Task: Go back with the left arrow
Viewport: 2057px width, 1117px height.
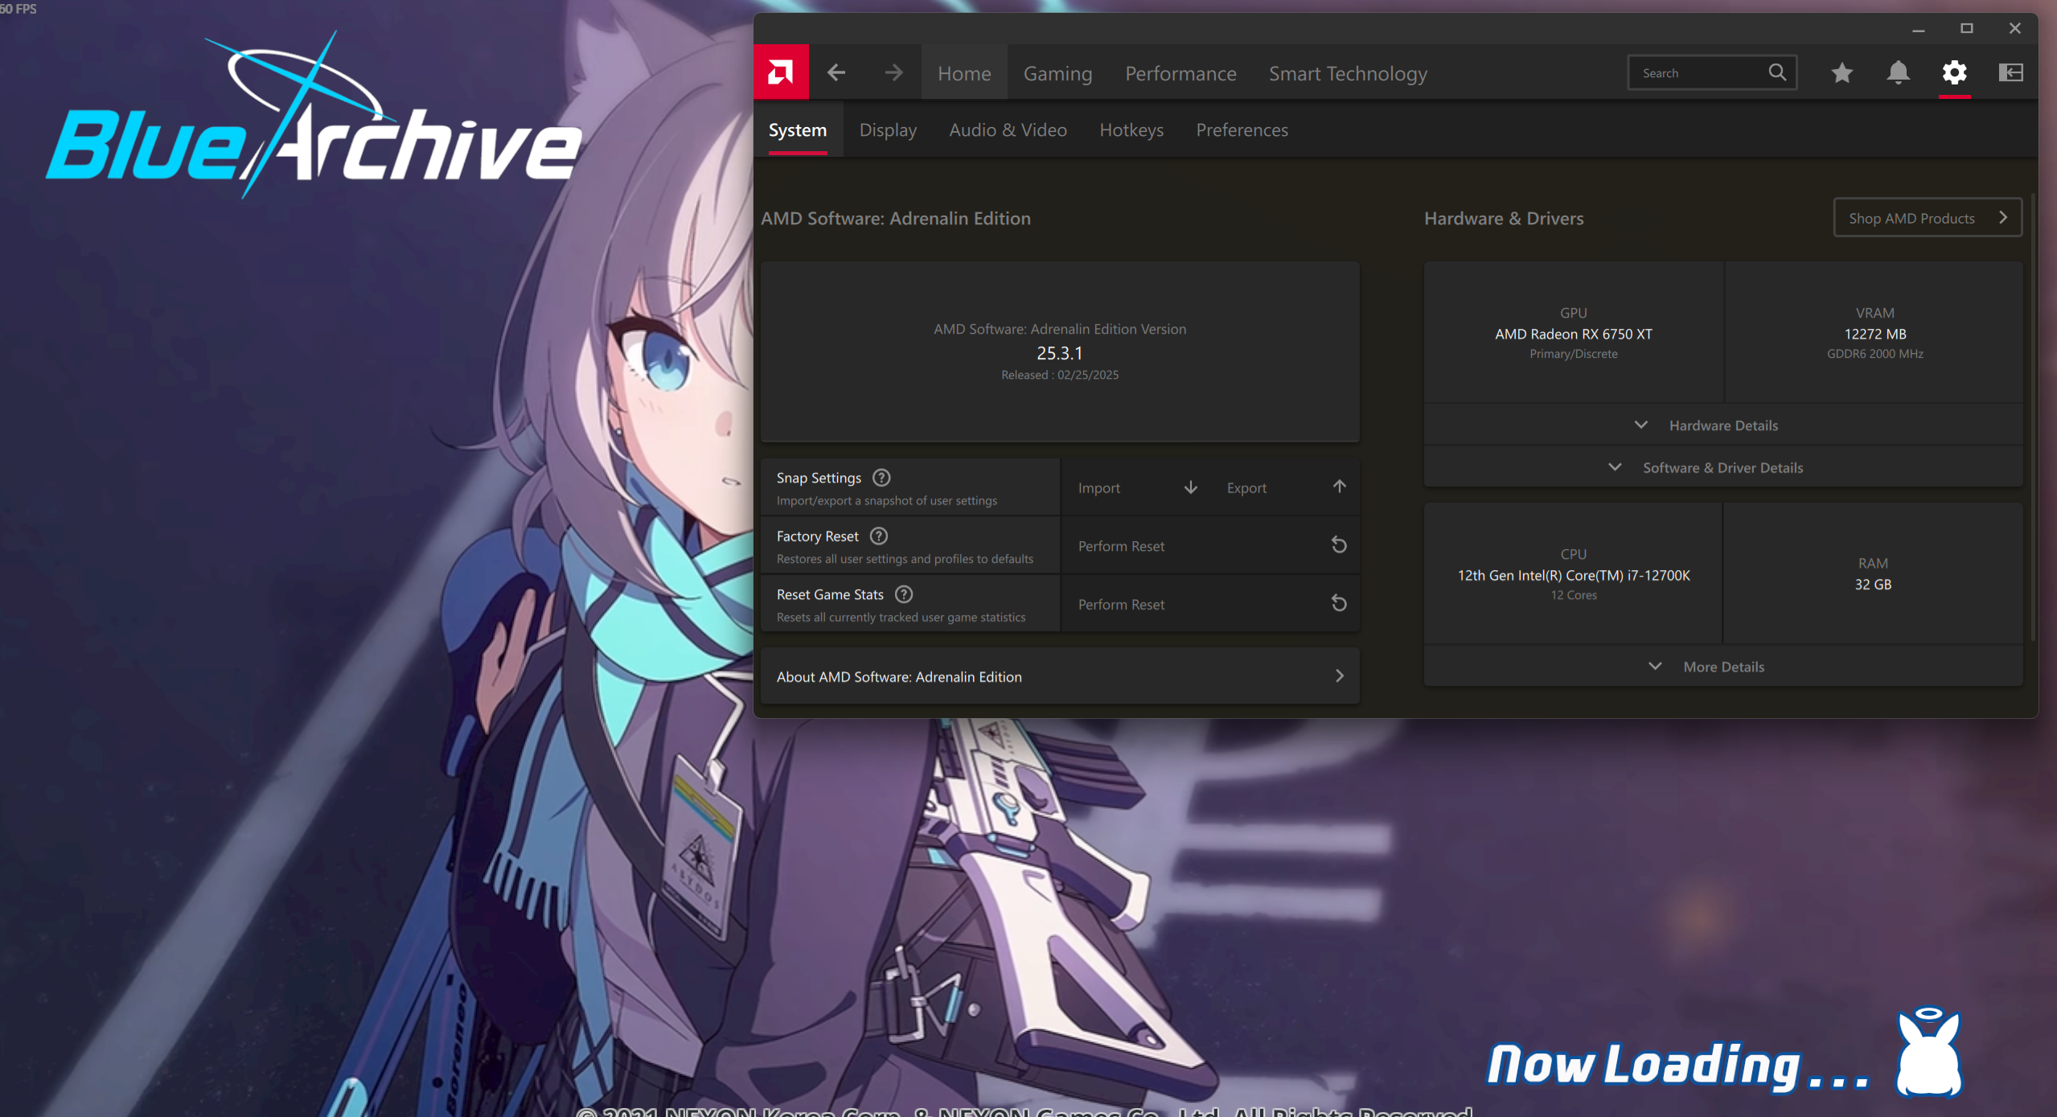Action: (x=836, y=72)
